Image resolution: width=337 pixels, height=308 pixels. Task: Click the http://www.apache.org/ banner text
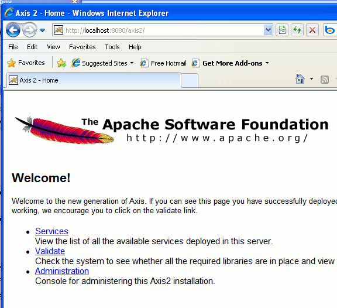pyautogui.click(x=217, y=138)
